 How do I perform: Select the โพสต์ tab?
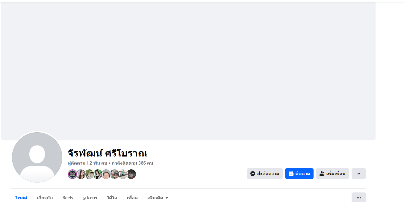point(21,198)
